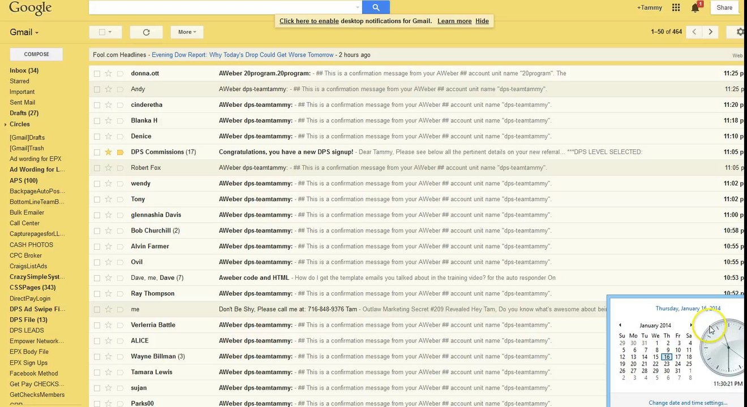Star the wendy email
This screenshot has width=747, height=407.
[x=108, y=184]
